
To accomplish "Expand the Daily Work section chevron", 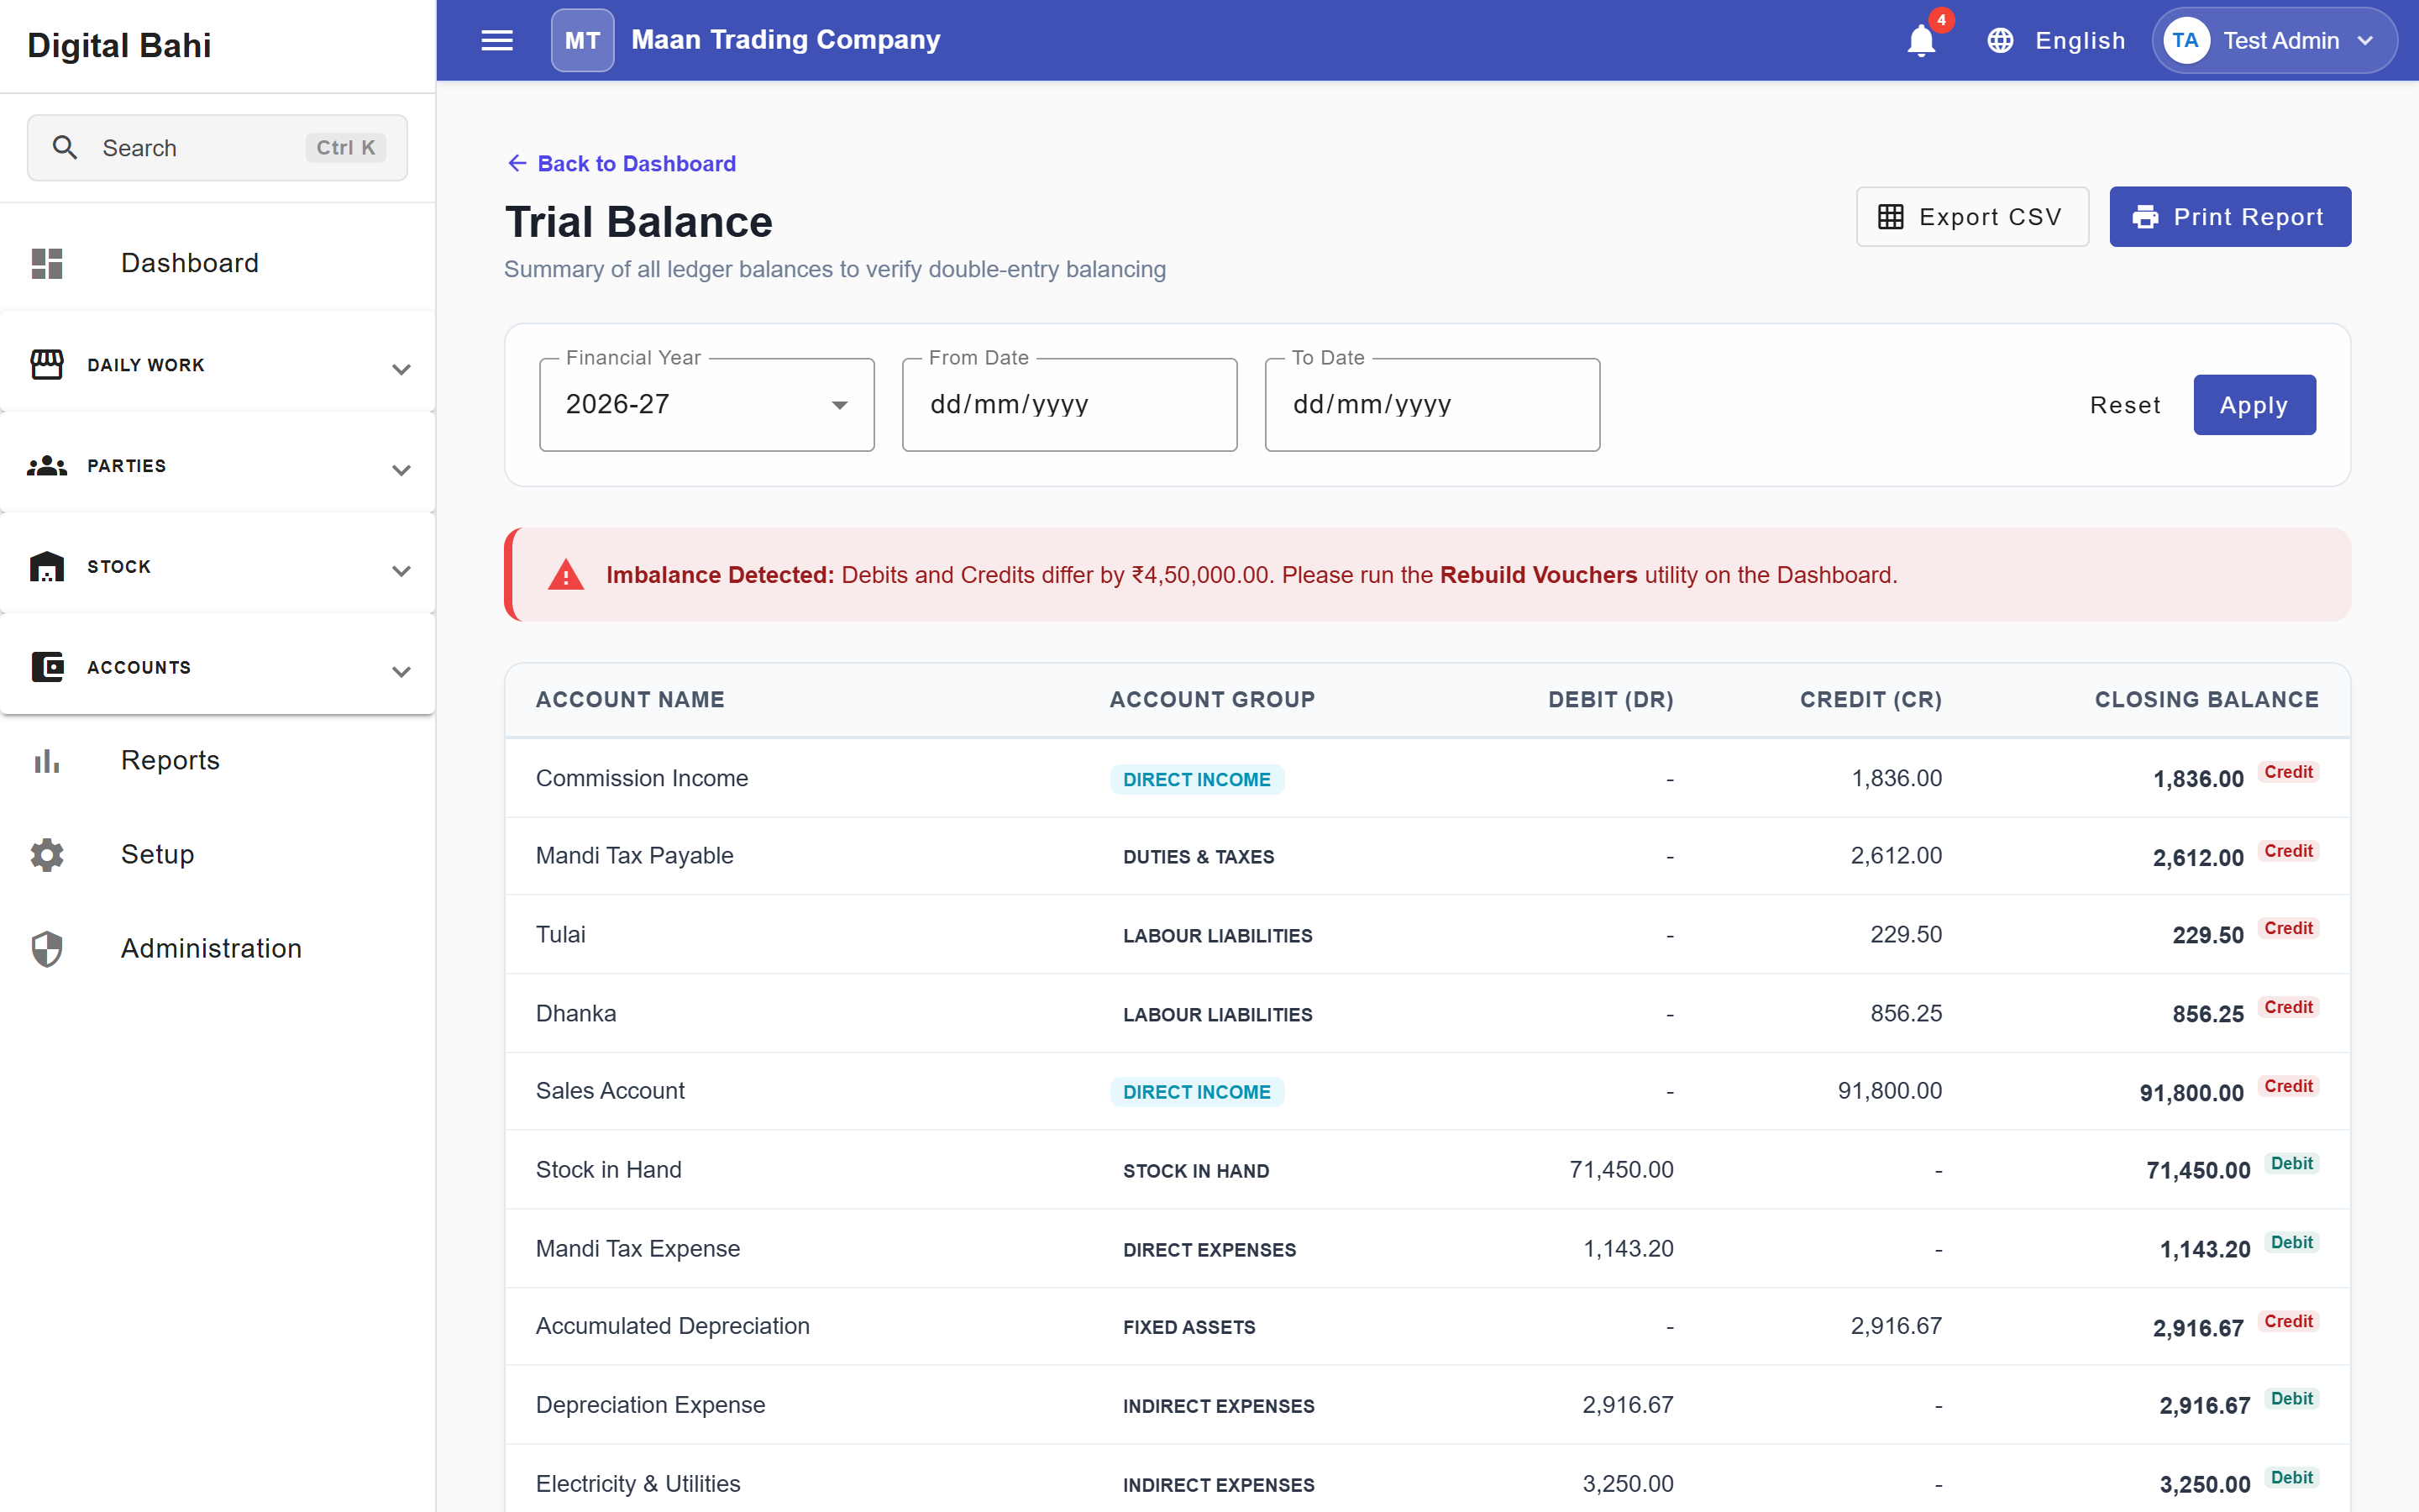I will (401, 369).
